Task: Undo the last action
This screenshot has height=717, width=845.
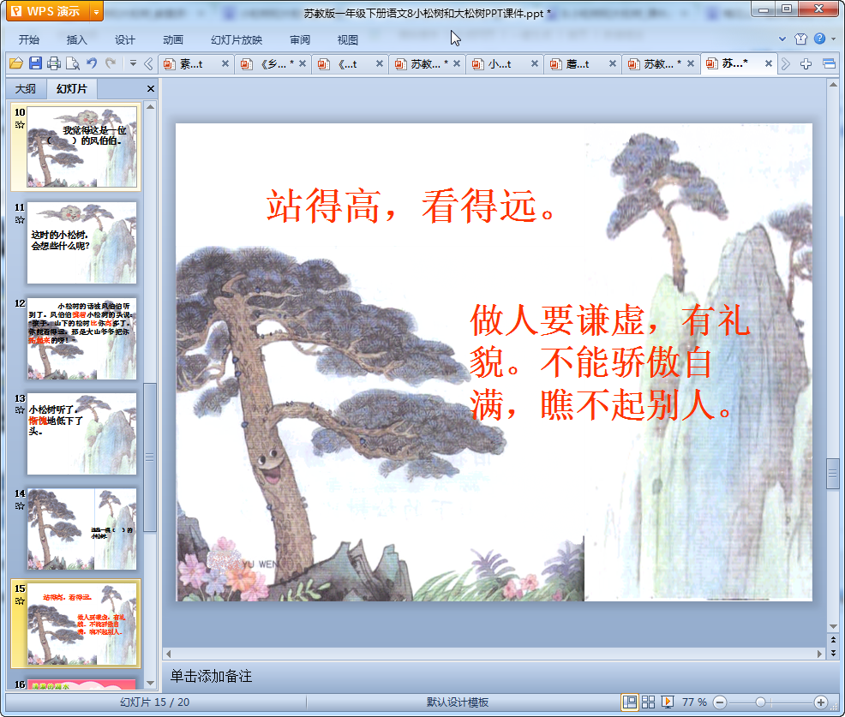Action: [x=92, y=63]
